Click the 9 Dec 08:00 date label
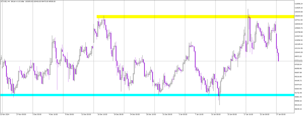304x116 pixels. [69, 114]
